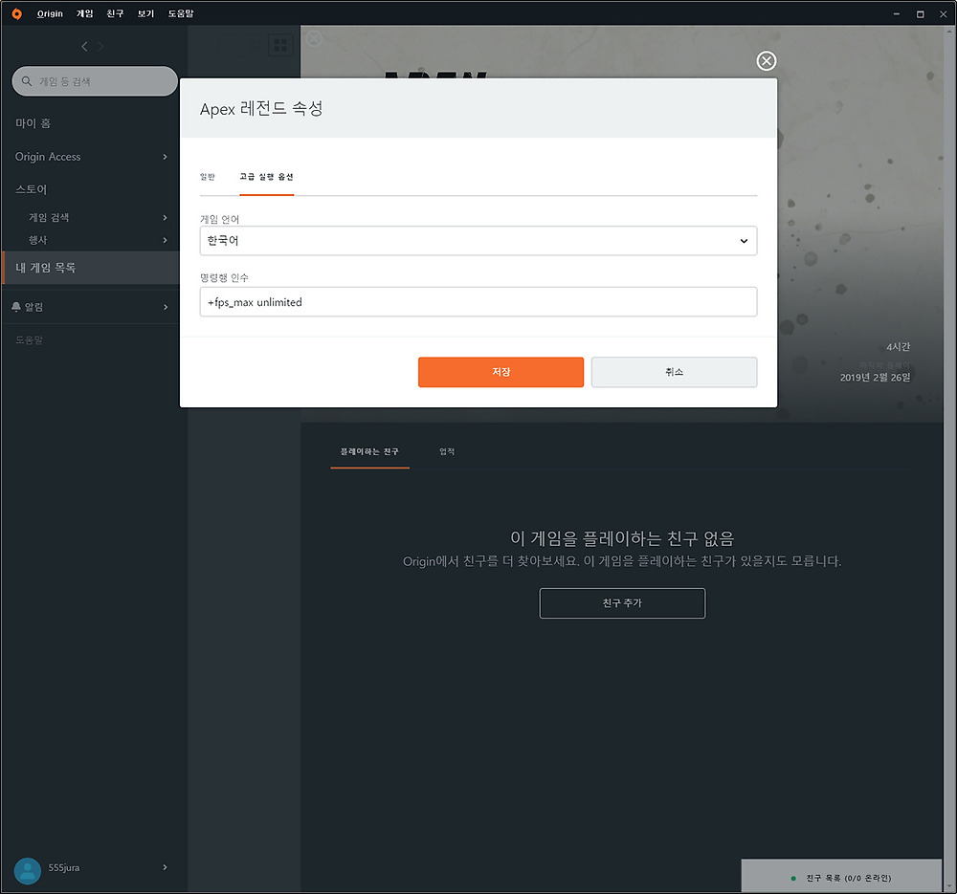Open 스토어 in sidebar
957x894 pixels.
click(32, 189)
